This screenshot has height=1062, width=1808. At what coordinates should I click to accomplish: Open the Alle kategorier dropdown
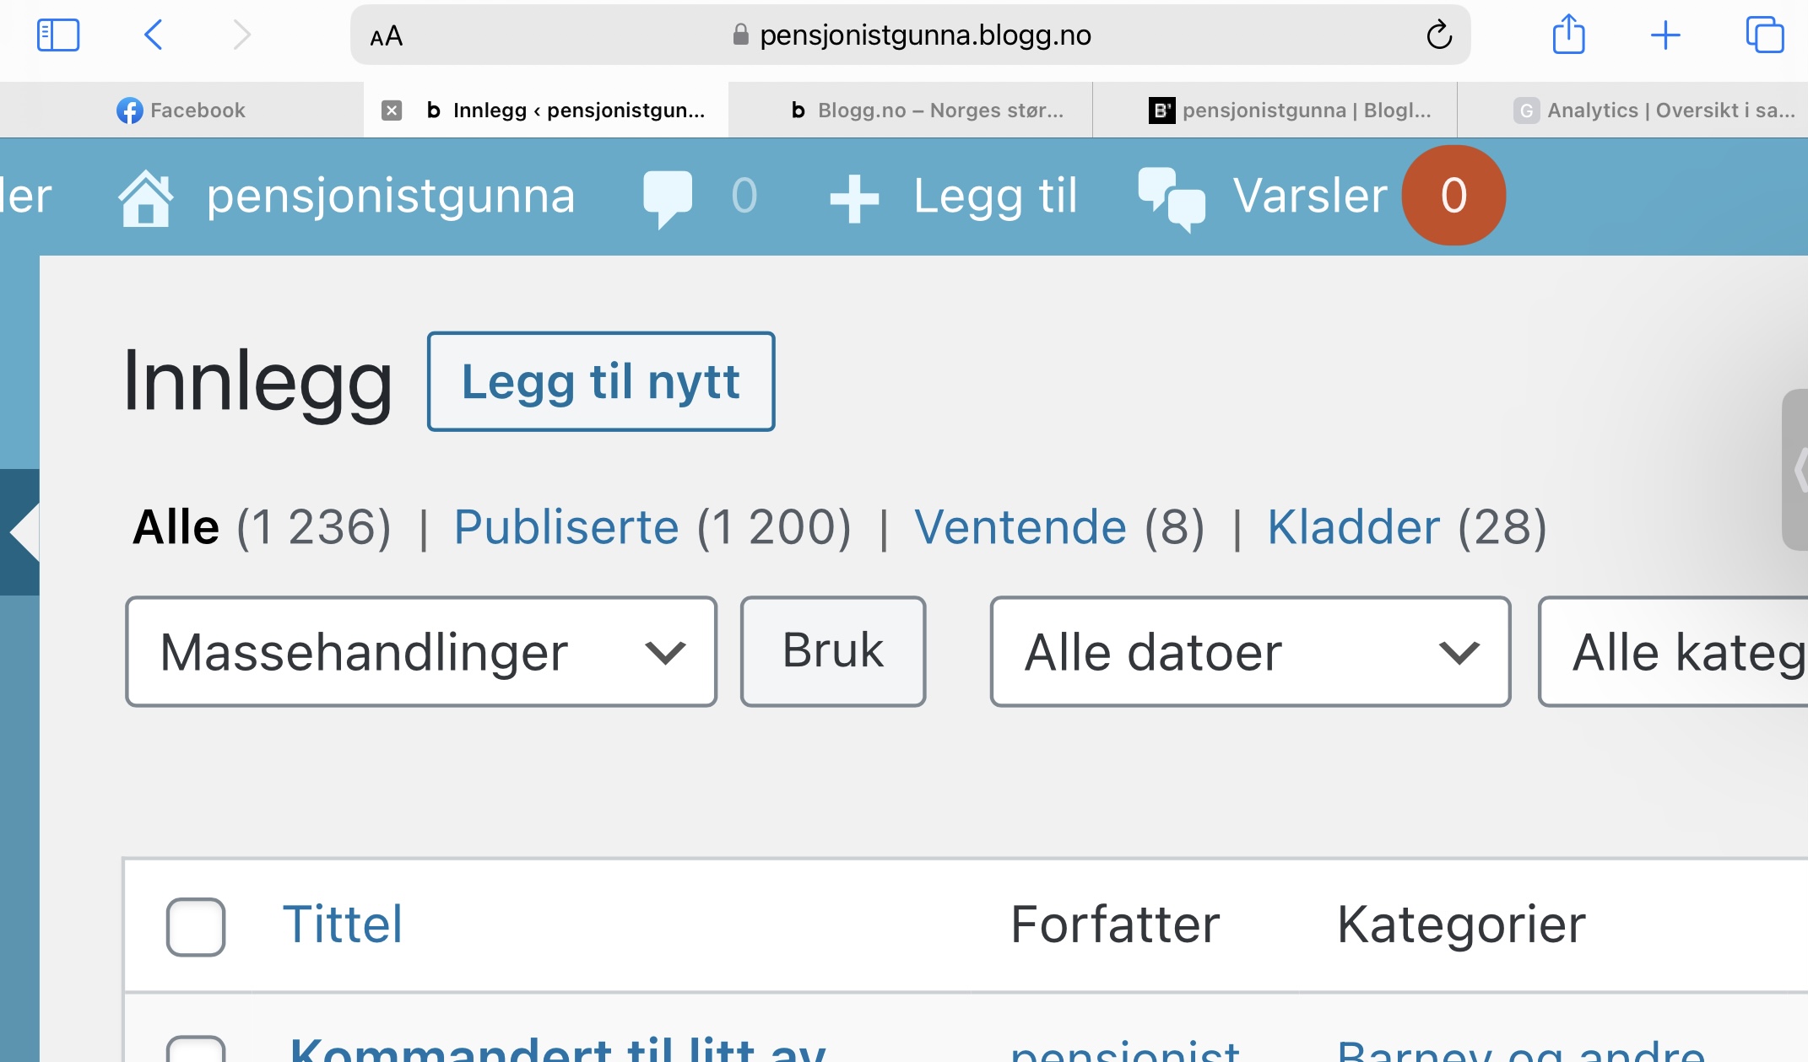pos(1673,652)
